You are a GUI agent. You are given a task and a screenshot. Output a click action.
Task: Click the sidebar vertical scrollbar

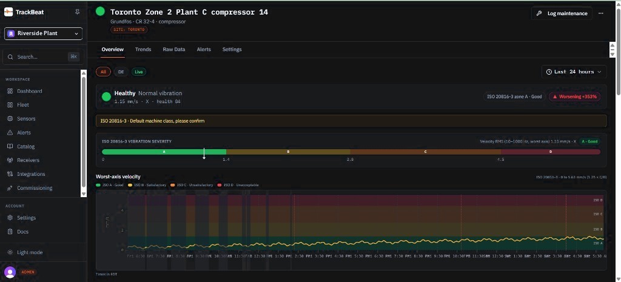(84, 133)
